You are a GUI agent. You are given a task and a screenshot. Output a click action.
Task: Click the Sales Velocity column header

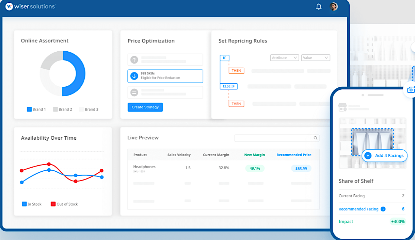coord(179,155)
